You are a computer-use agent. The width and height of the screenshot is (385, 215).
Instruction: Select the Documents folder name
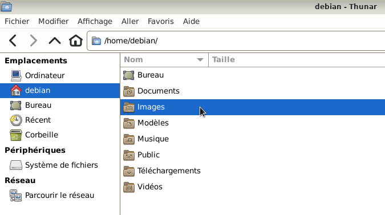tap(159, 91)
